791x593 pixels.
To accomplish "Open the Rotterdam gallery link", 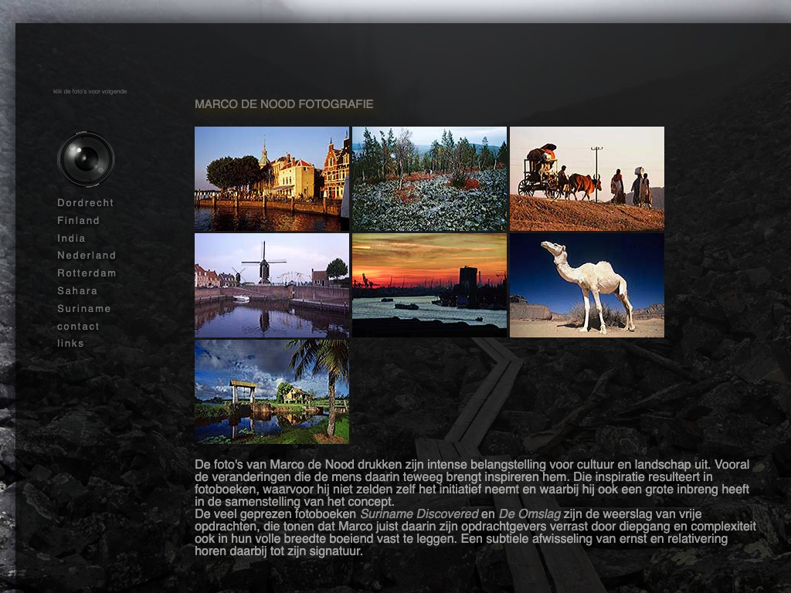I will (x=87, y=273).
